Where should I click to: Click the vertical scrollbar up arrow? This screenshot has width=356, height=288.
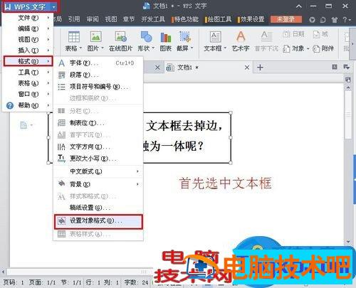348,88
